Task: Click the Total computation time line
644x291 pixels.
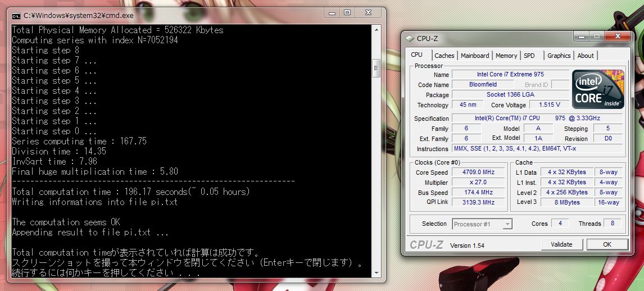Action: coord(130,192)
